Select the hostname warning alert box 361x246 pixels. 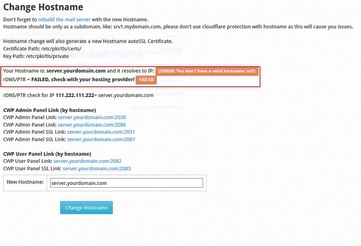click(131, 75)
